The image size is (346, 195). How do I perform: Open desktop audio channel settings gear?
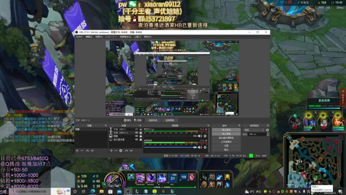coord(205,147)
